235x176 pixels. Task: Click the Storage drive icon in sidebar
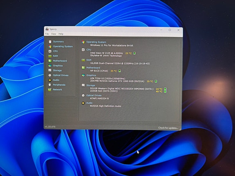(50, 70)
